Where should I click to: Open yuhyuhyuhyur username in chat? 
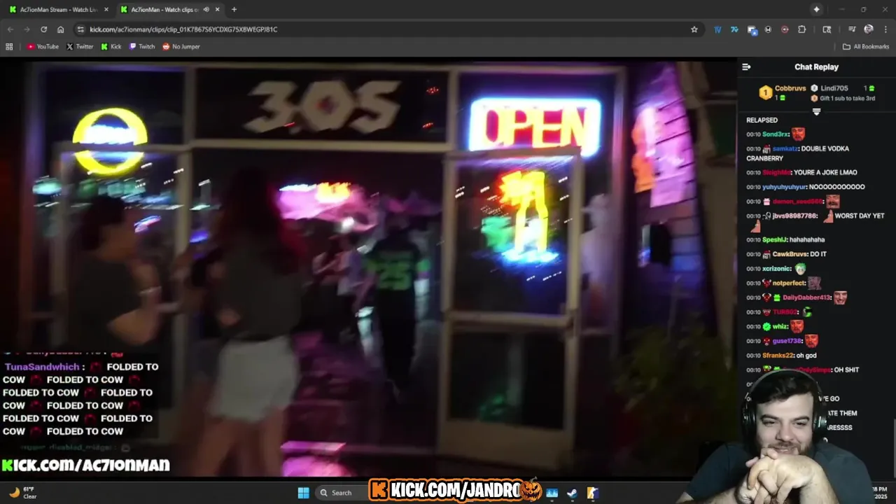[784, 187]
